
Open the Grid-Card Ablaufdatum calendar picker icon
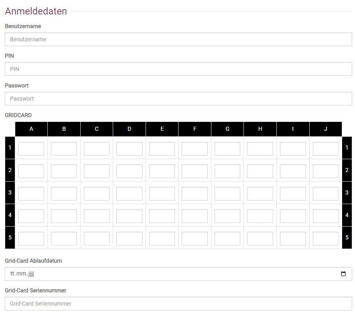(x=343, y=274)
